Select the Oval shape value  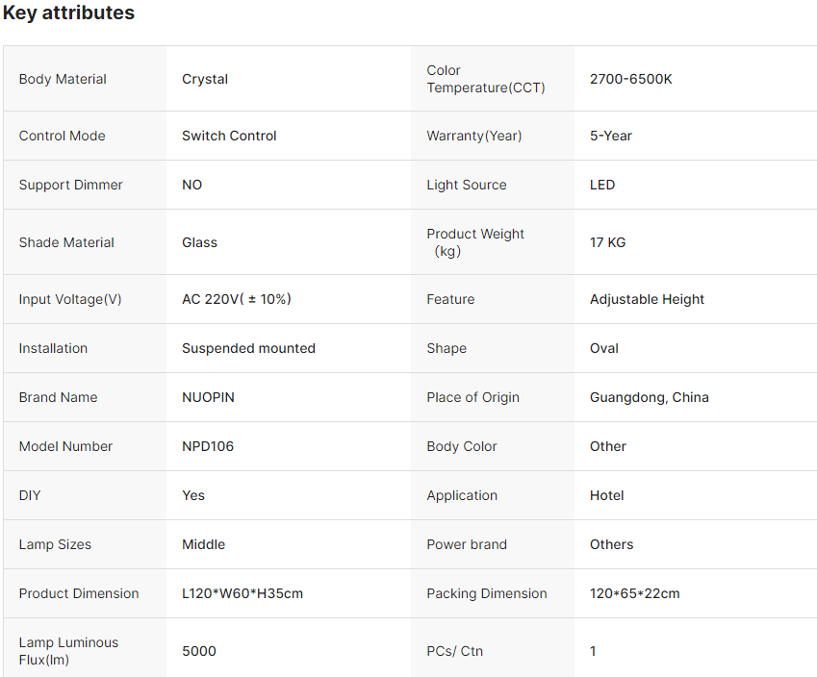(604, 348)
